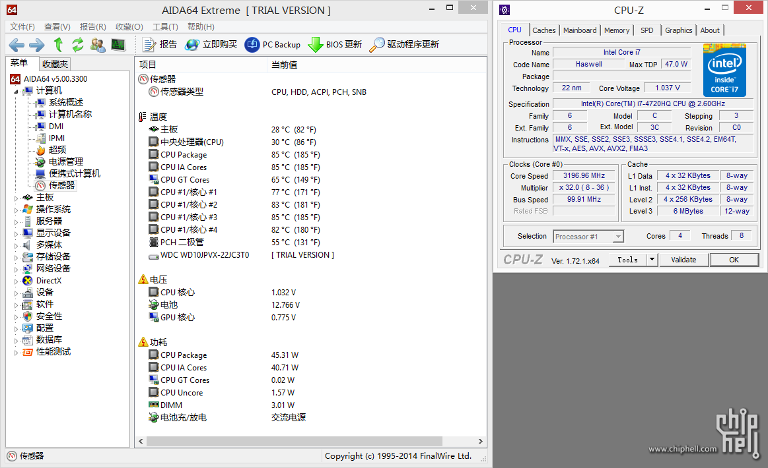Select AIDA64 v5.00.3300 root node
768x468 pixels.
click(x=55, y=78)
